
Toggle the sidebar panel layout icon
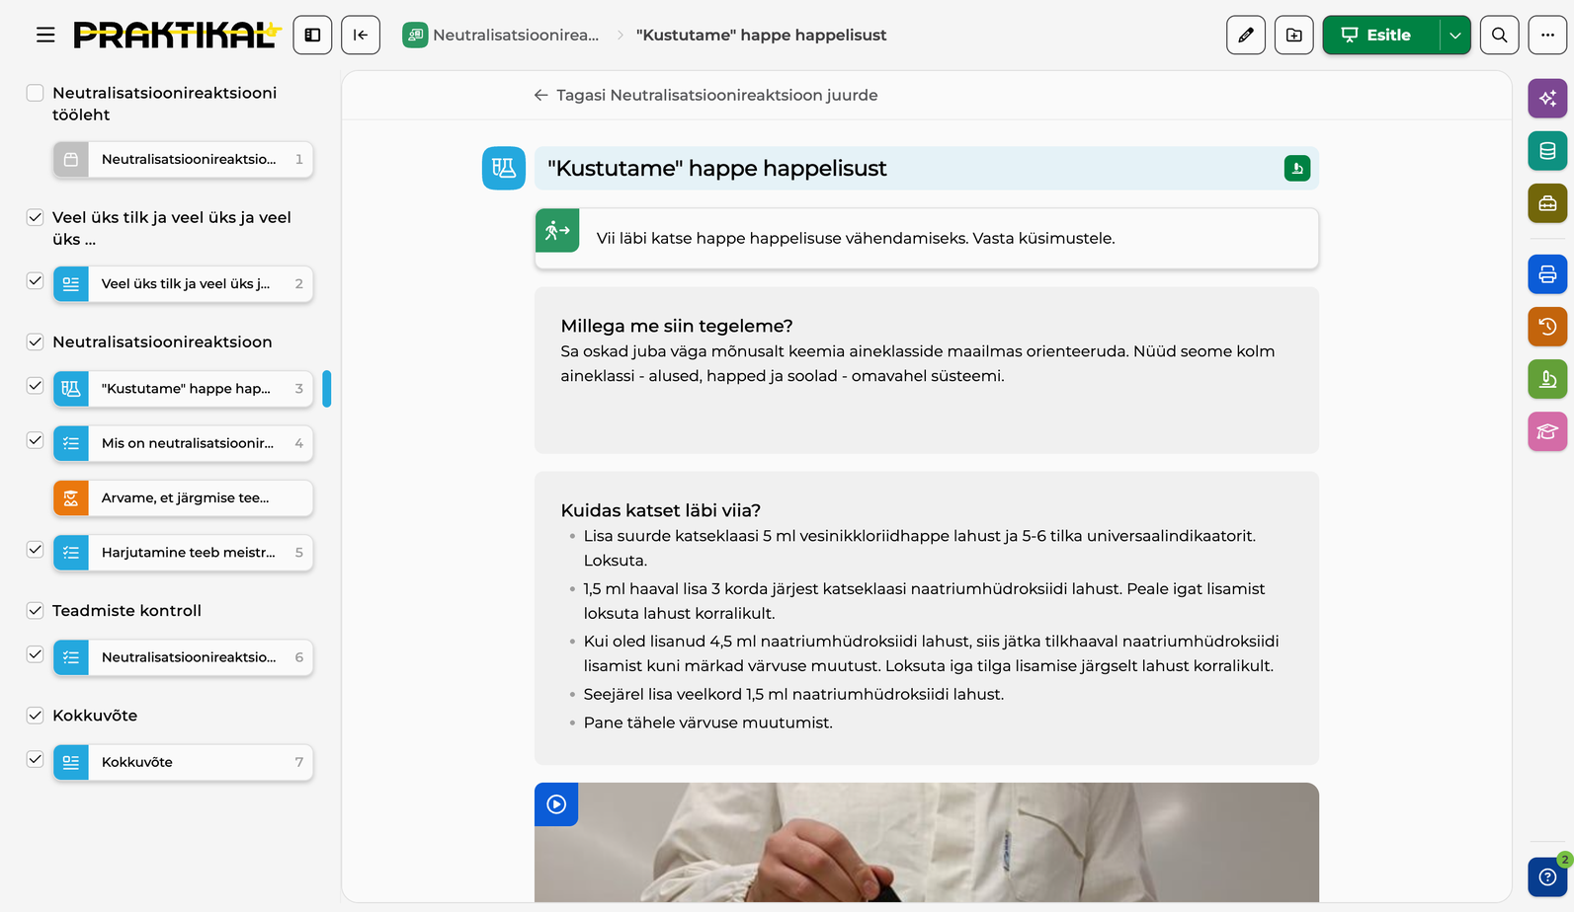(312, 36)
